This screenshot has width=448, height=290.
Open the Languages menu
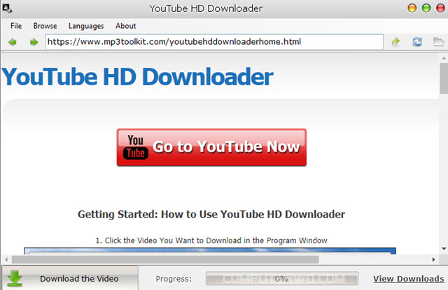pyautogui.click(x=86, y=27)
